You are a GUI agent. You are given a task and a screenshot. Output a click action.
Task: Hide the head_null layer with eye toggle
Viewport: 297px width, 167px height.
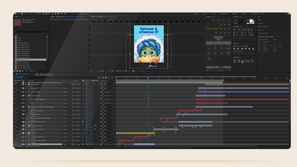point(15,133)
